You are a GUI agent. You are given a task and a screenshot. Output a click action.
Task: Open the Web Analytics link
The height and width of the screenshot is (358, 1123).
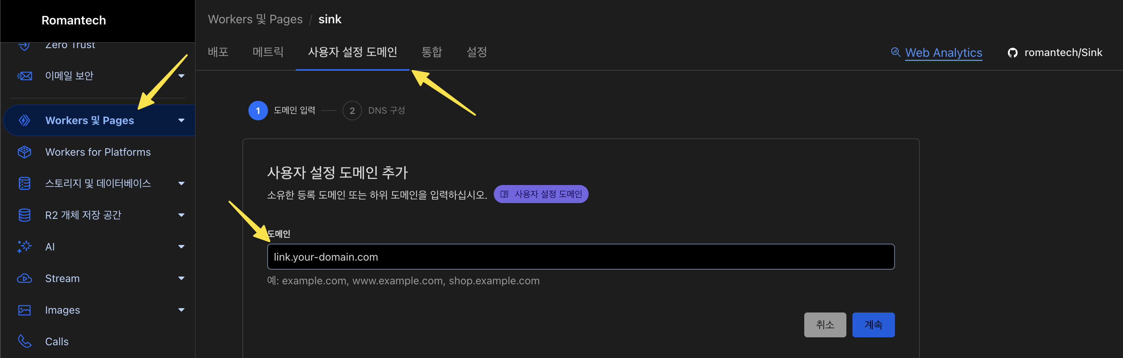[943, 53]
